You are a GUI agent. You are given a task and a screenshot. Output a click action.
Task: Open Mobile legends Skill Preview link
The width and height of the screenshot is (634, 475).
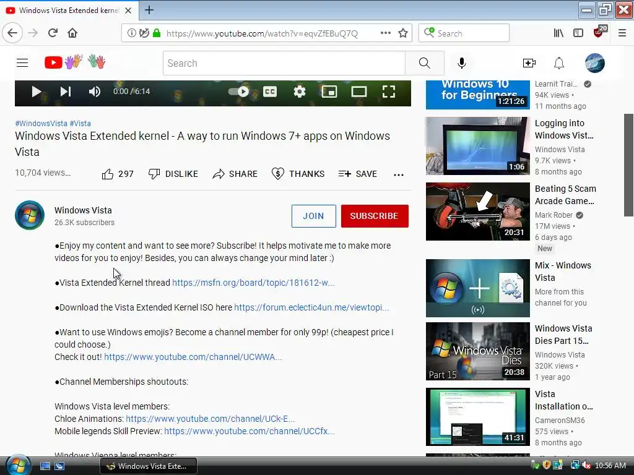point(249,431)
